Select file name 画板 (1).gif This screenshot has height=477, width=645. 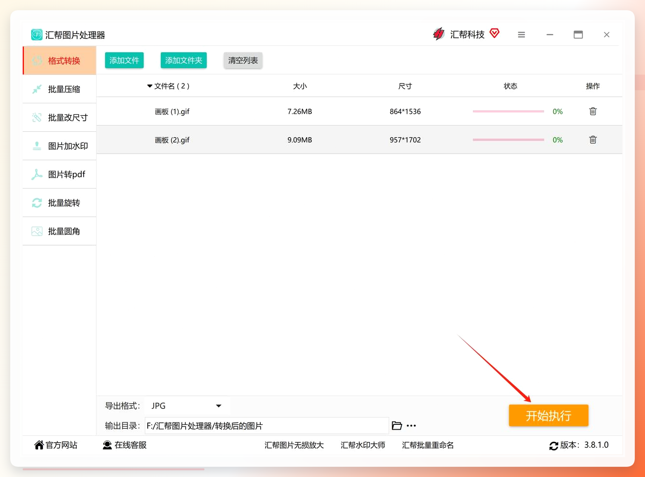pos(172,112)
